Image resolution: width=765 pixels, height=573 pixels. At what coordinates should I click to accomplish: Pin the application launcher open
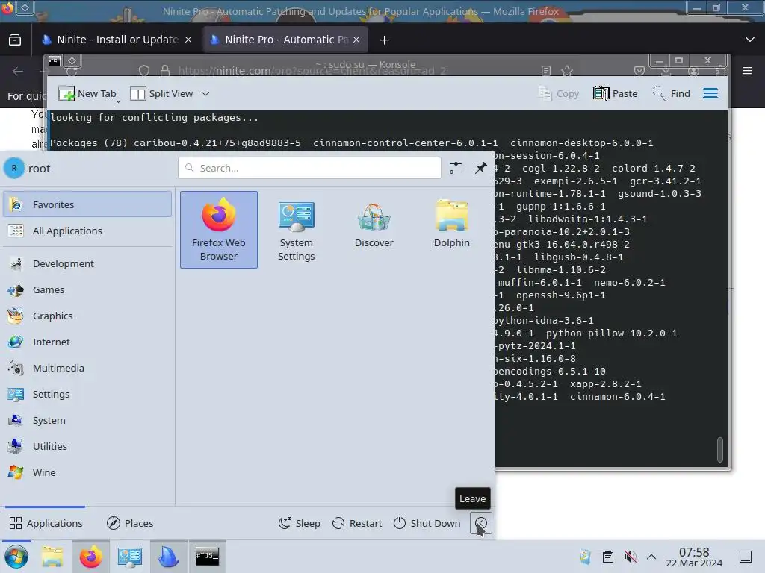pyautogui.click(x=480, y=168)
